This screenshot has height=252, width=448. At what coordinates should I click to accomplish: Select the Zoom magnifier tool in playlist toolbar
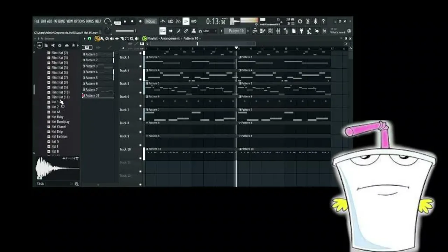131,38
